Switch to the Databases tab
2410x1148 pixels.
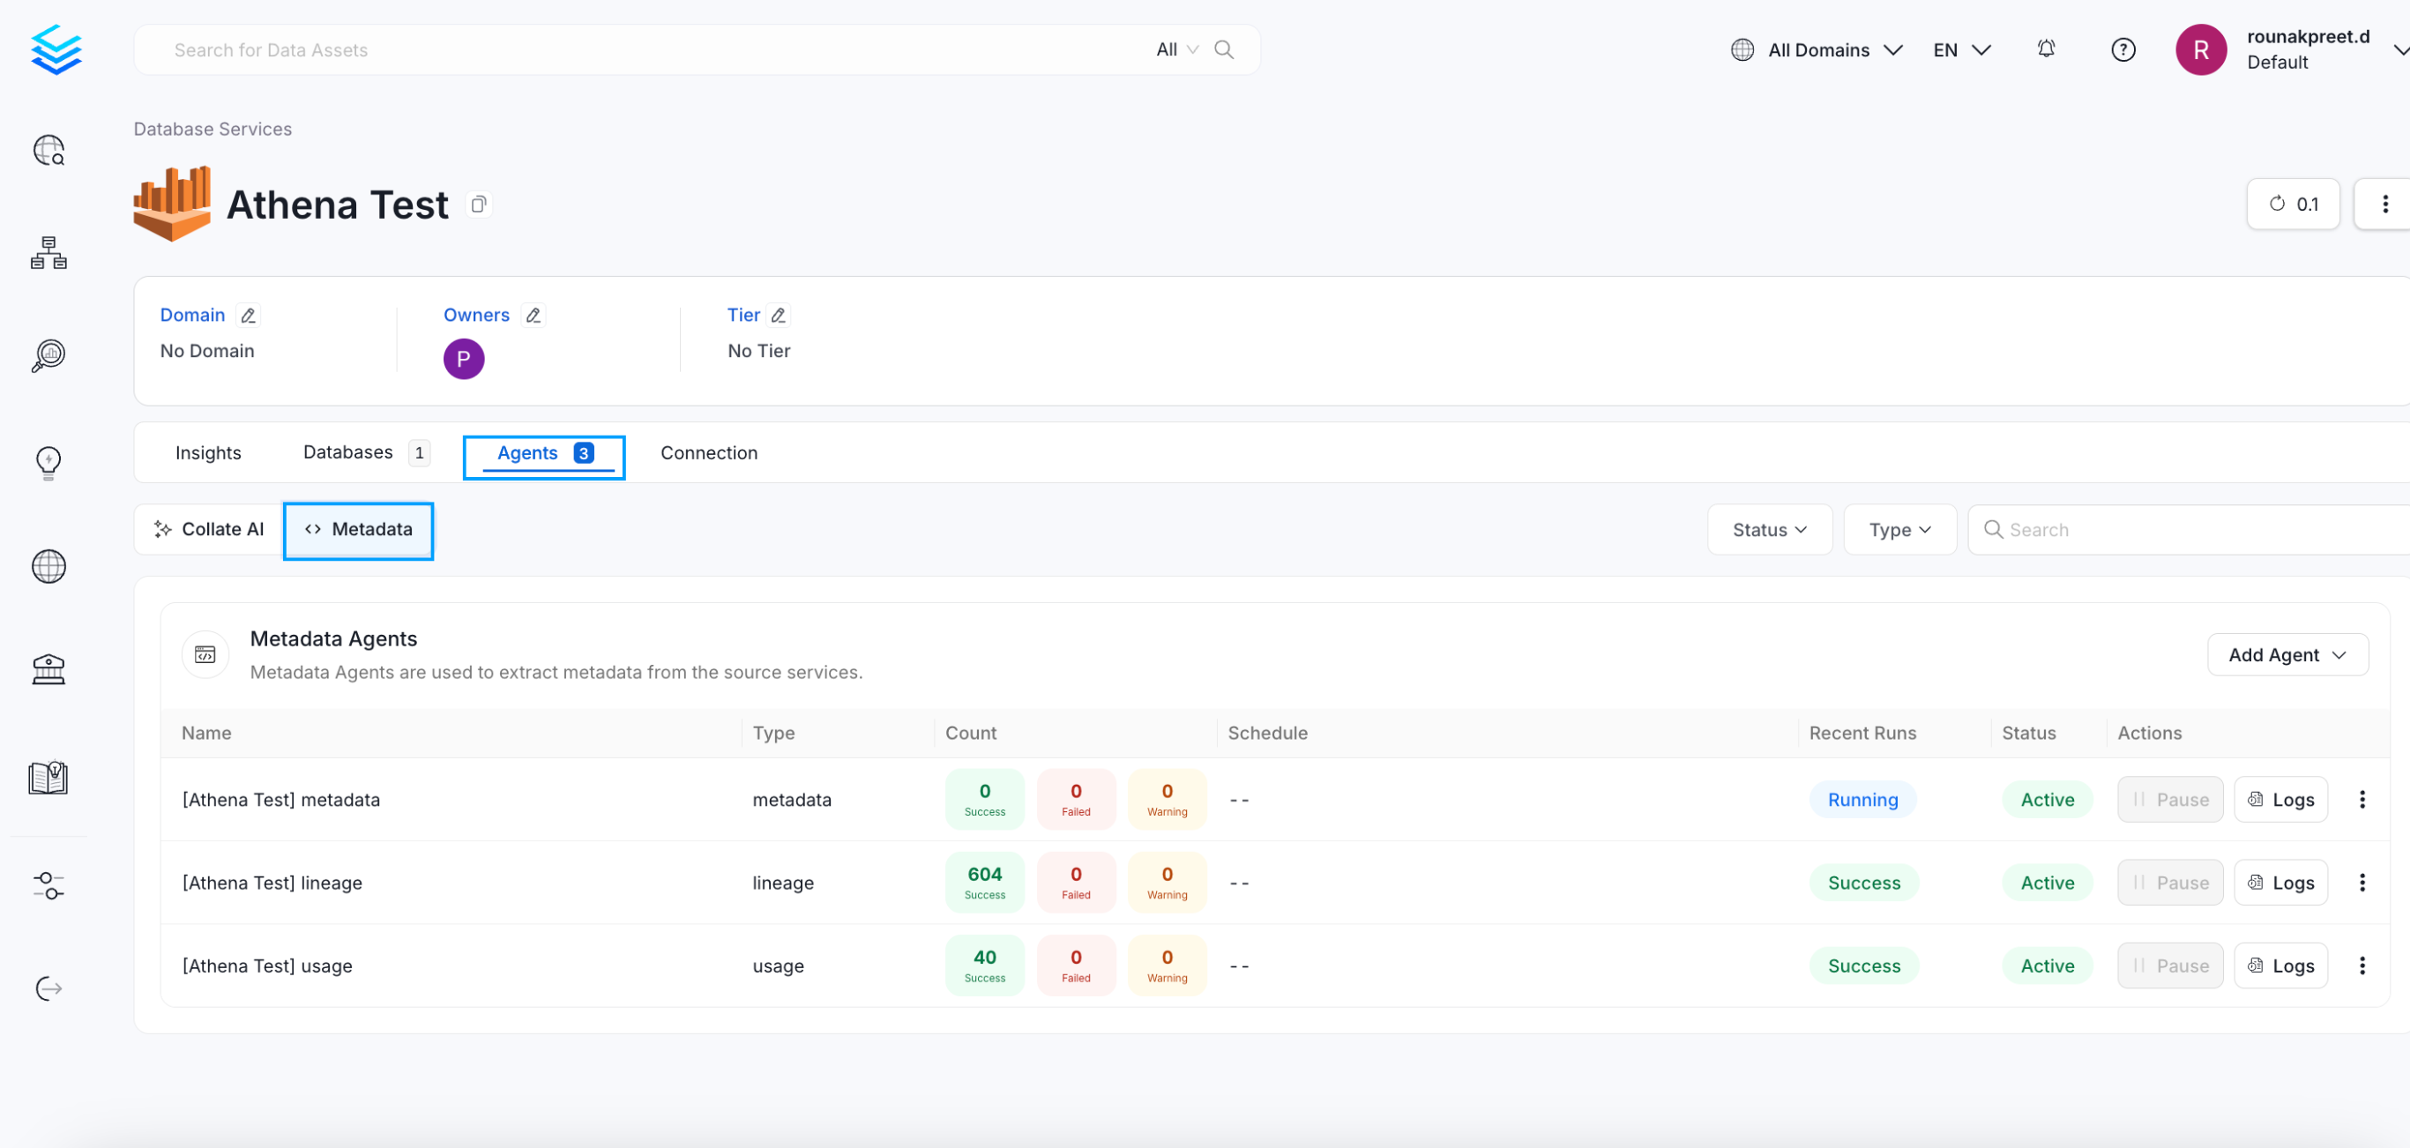(347, 452)
